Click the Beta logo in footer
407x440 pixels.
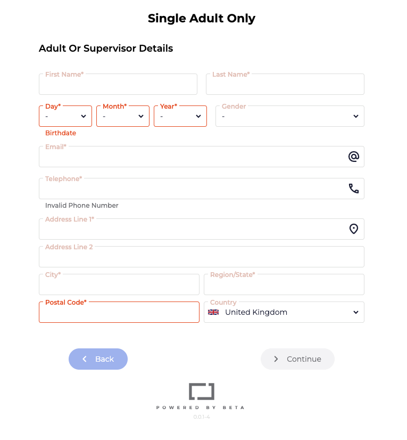point(201,392)
